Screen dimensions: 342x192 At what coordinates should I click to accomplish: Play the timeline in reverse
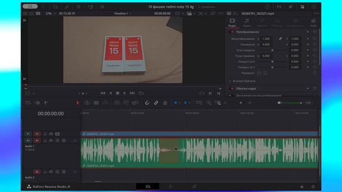[x=111, y=93]
